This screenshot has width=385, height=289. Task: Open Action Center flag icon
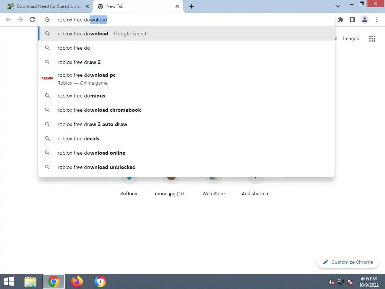tap(350, 282)
